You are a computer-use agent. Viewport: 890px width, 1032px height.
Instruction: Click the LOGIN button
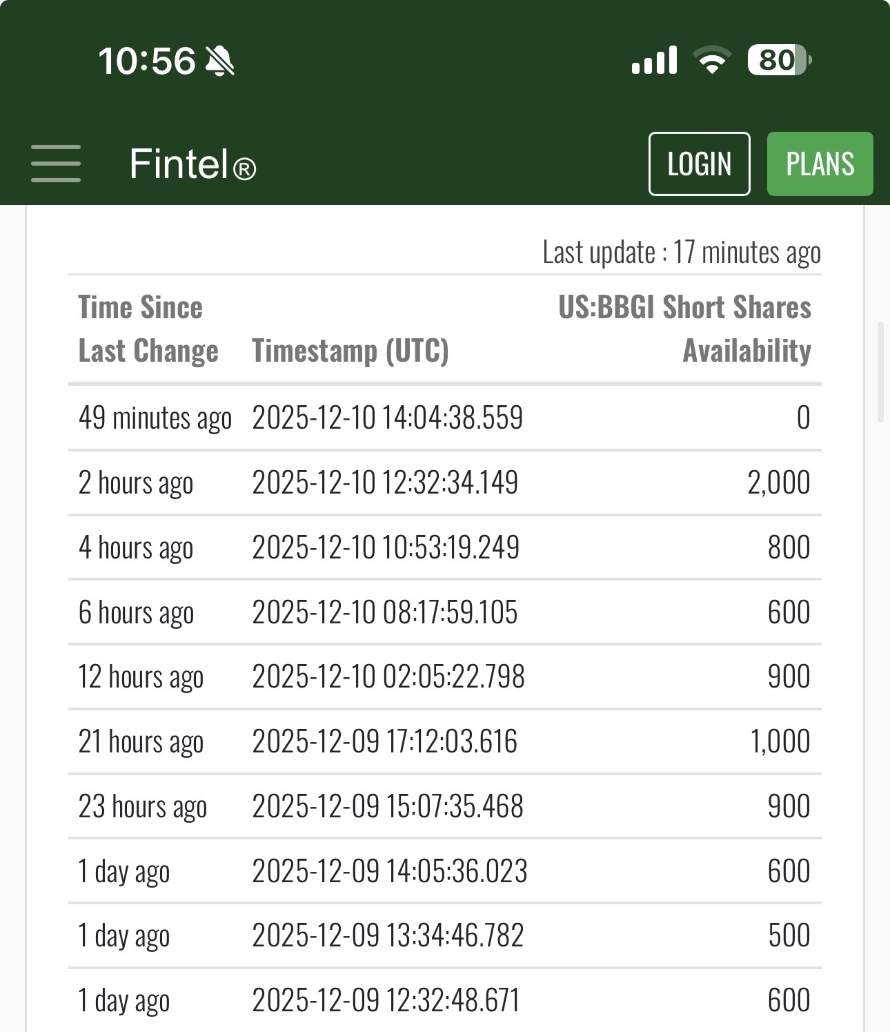tap(699, 164)
